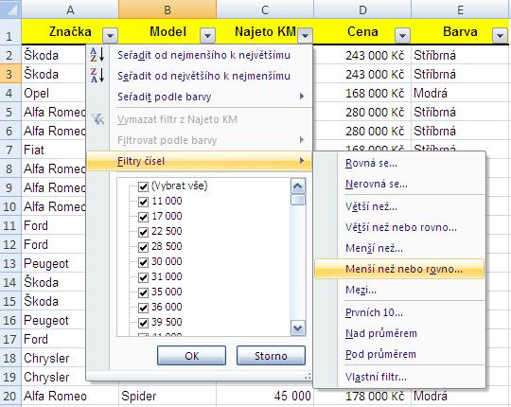Toggle the (Vybrat vše) checkbox
This screenshot has height=407, width=511.
click(x=143, y=186)
